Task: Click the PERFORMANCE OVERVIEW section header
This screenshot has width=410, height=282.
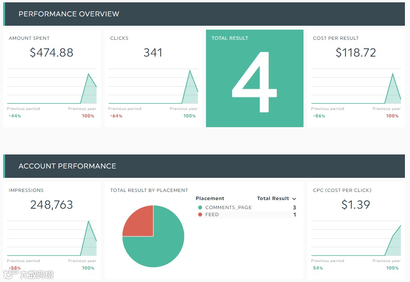Action: click(204, 14)
